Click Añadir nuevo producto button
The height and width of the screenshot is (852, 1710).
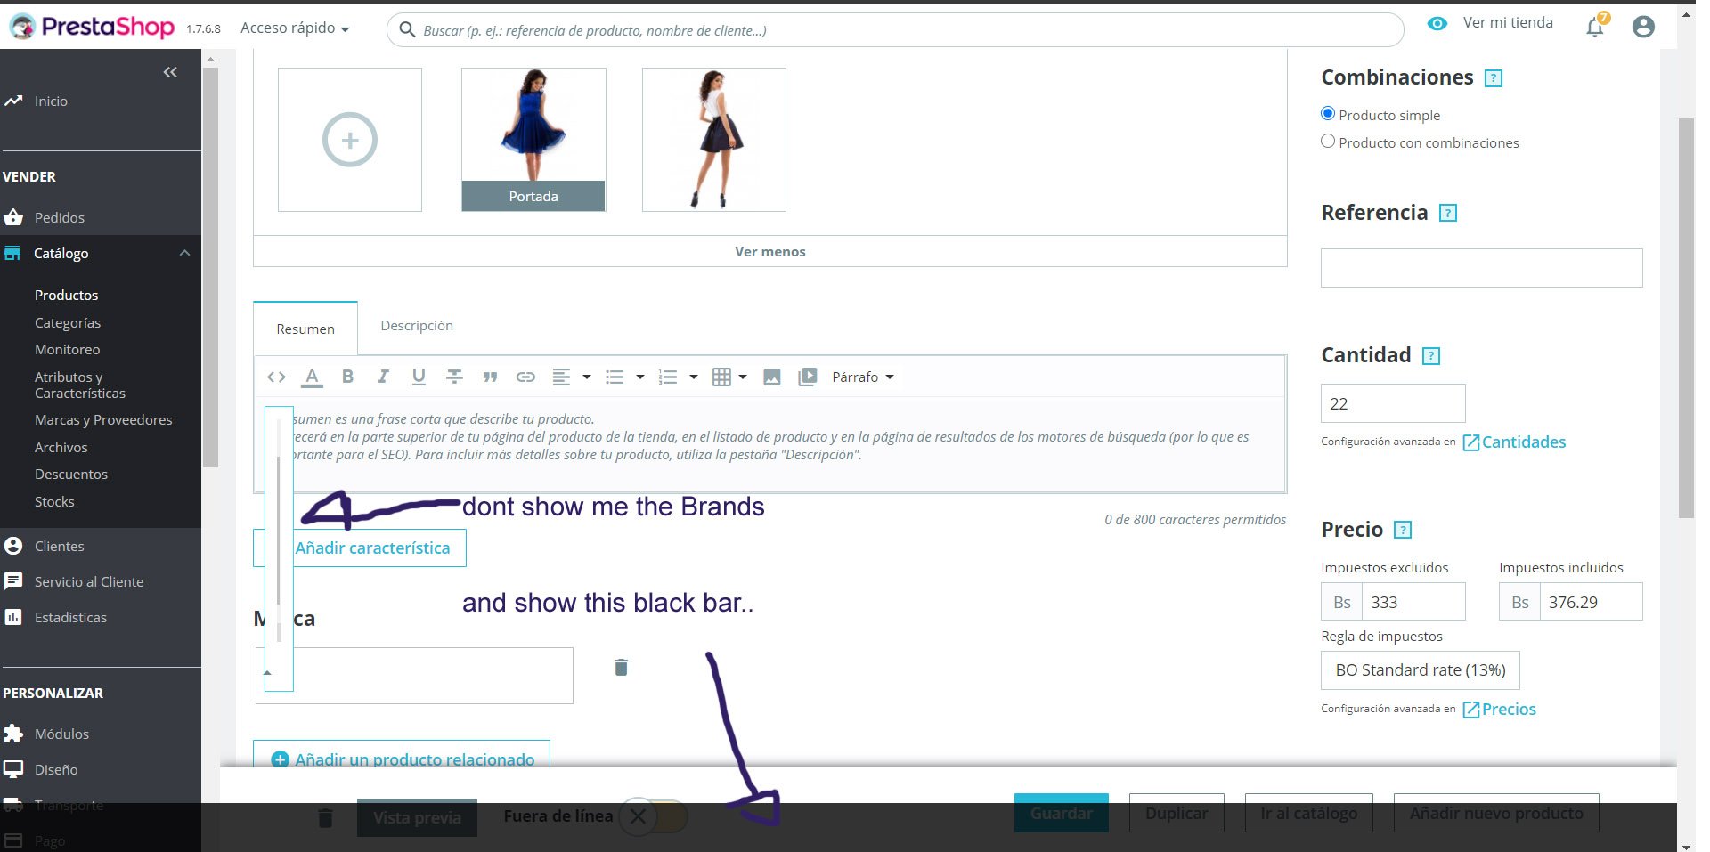tap(1496, 813)
